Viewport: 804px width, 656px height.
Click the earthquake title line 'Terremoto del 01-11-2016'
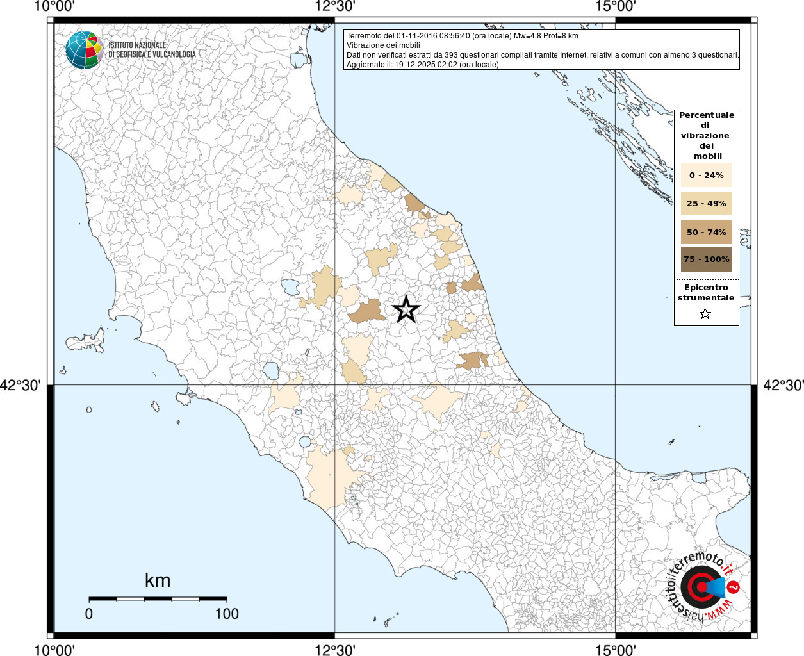tap(462, 36)
